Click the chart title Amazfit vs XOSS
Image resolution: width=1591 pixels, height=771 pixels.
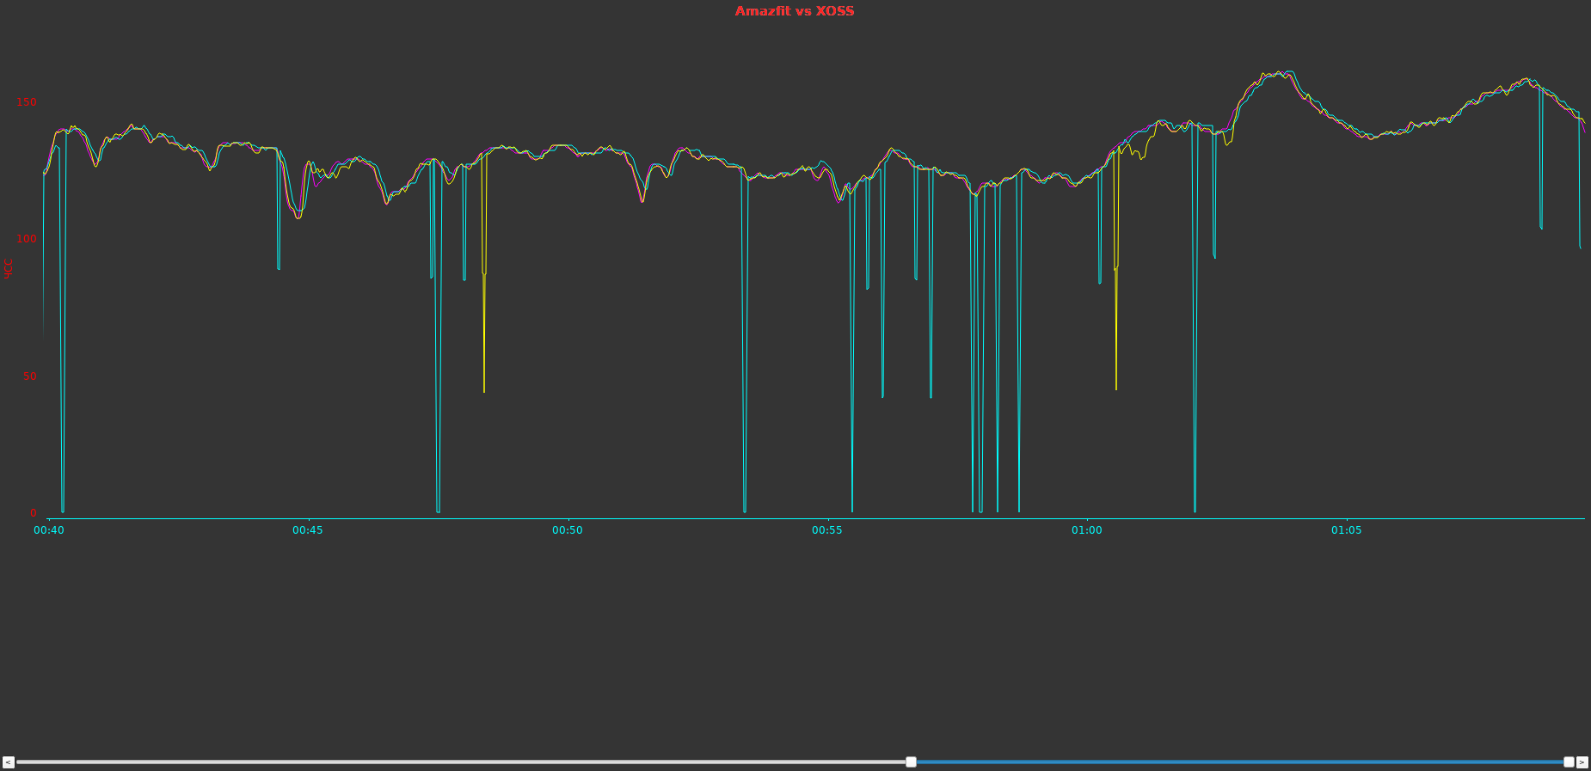coord(795,11)
